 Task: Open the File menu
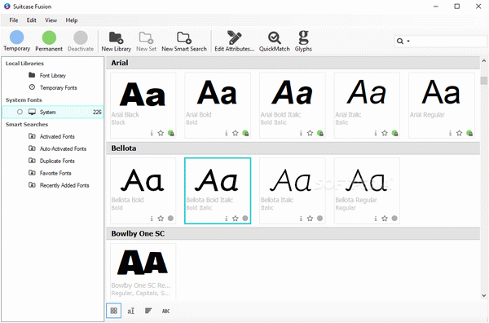14,20
